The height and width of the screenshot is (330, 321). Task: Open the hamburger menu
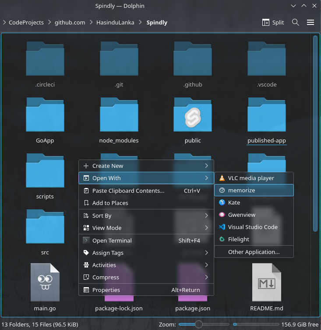pyautogui.click(x=310, y=22)
